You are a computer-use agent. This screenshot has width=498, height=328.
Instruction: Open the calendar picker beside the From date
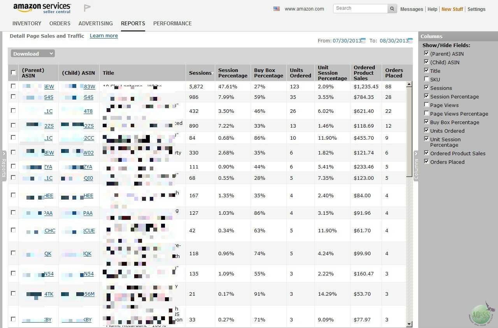coord(363,40)
